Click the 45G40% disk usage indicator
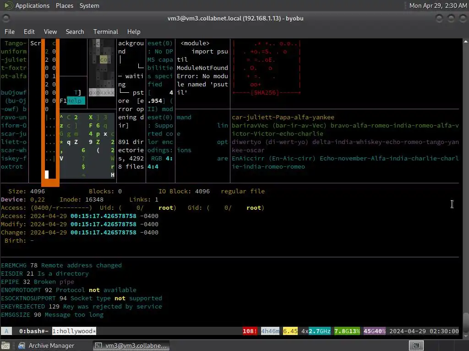This screenshot has width=469, height=351. tap(375, 331)
